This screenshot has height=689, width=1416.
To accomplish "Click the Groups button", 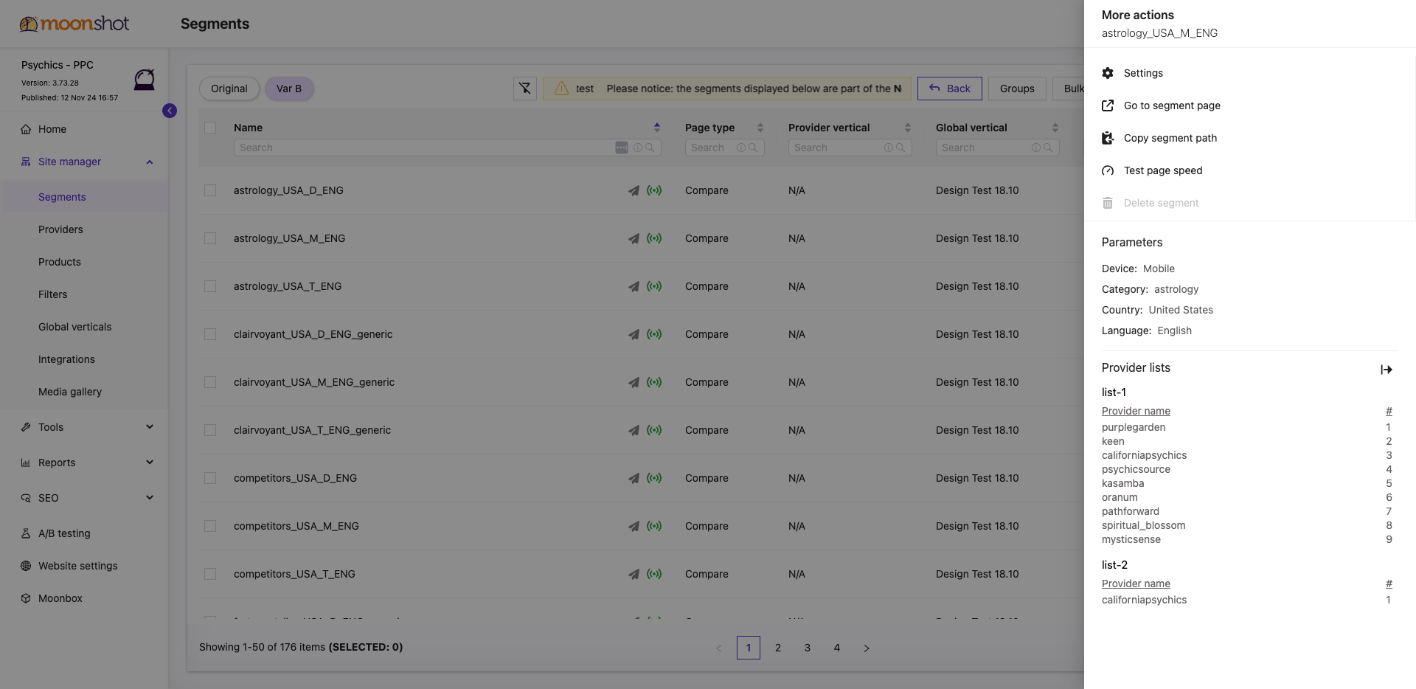I will pos(1017,89).
